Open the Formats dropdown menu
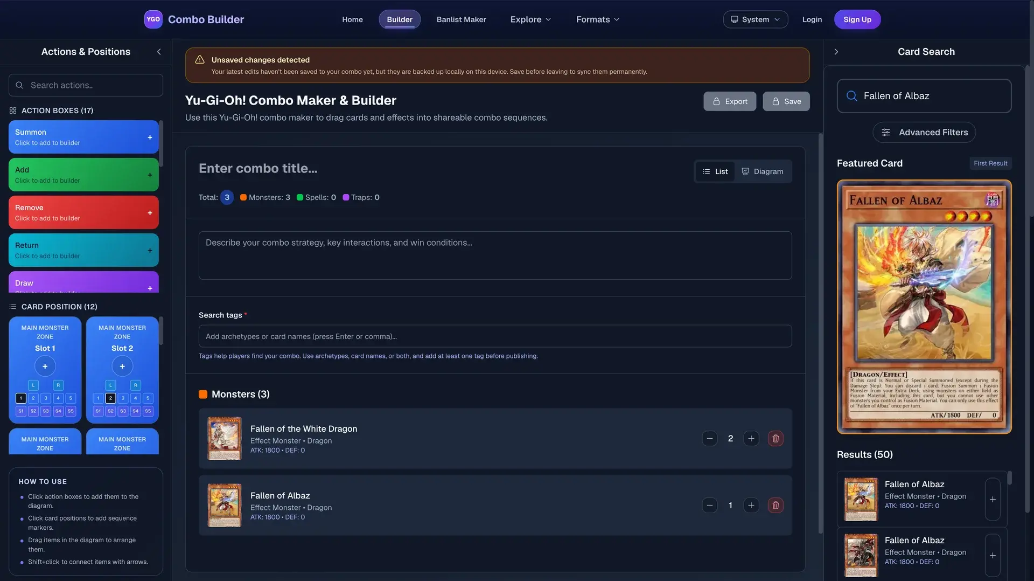1034x581 pixels. point(598,19)
